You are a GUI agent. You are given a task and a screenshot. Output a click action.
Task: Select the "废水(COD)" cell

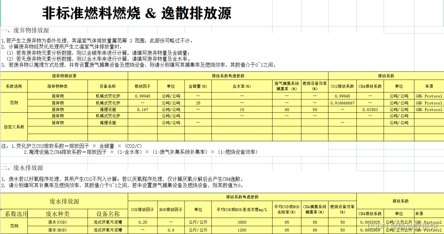(58, 222)
